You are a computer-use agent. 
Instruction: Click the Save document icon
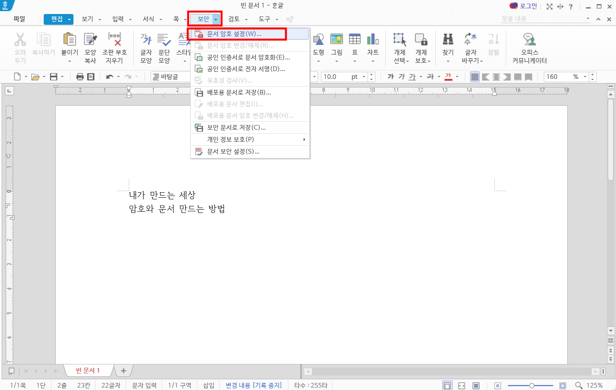pos(54,76)
